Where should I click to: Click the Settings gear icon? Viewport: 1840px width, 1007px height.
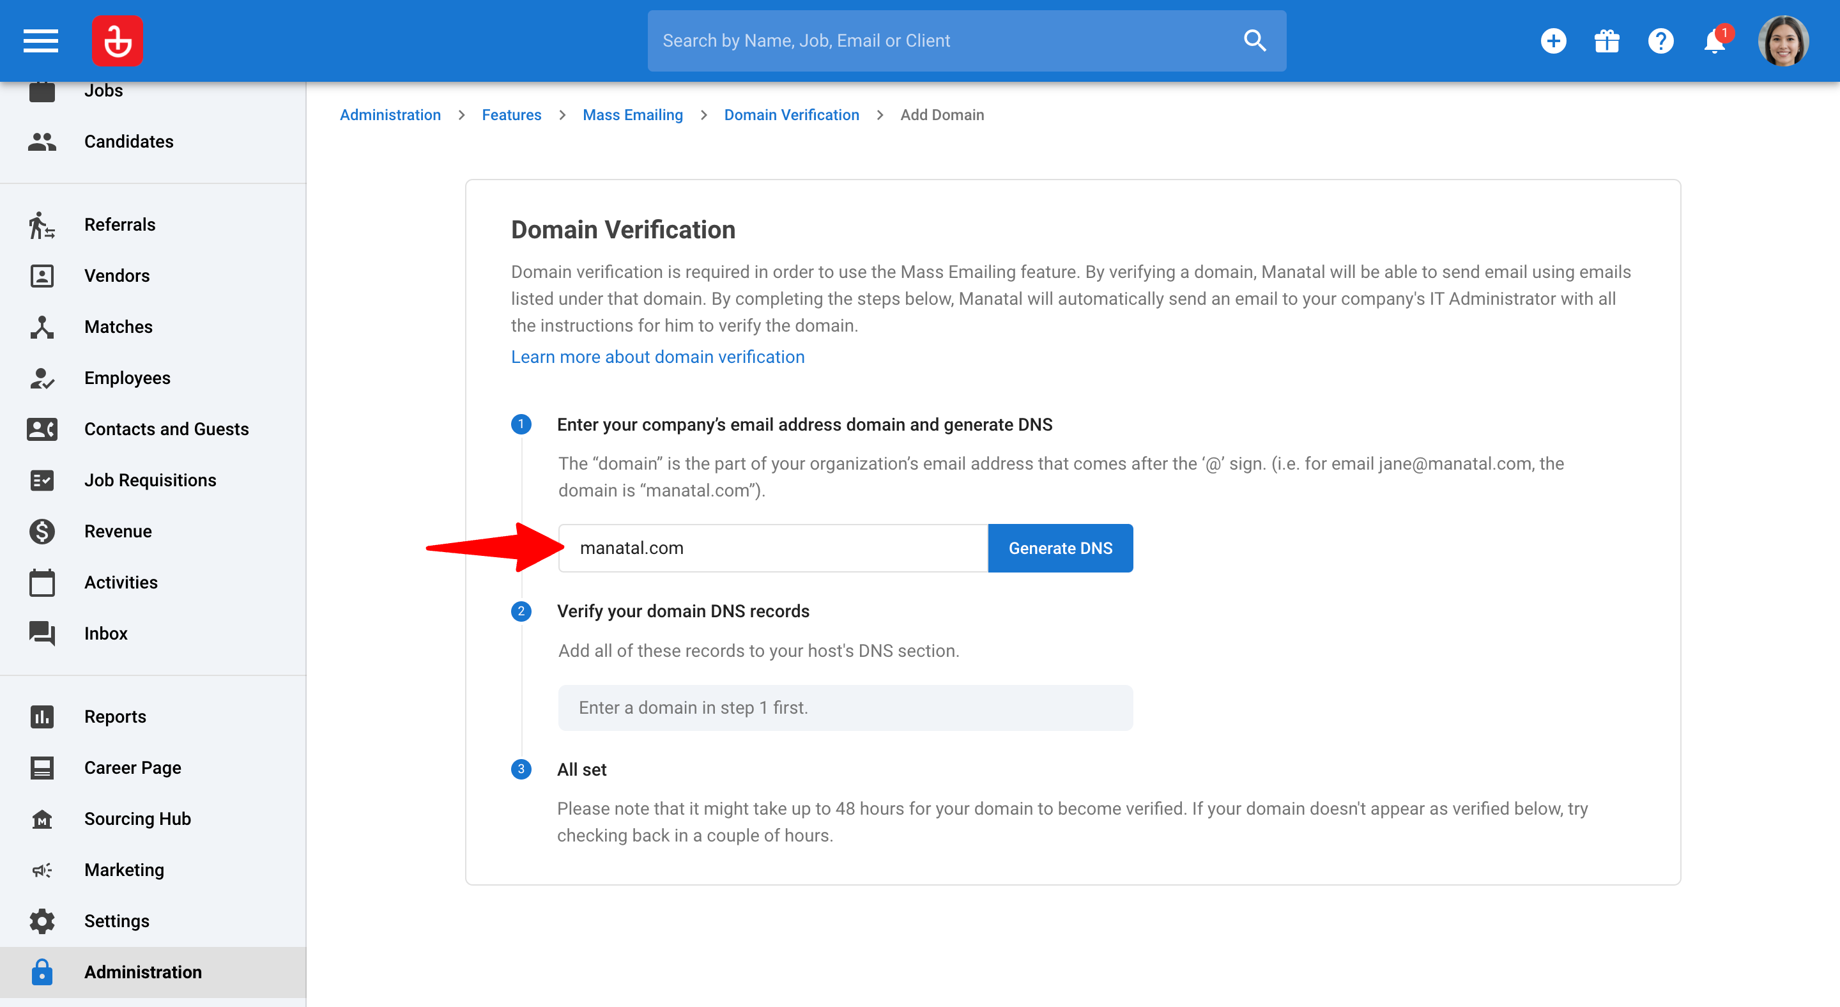pos(42,921)
